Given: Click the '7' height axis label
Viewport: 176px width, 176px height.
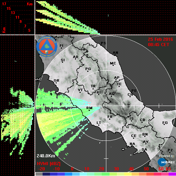Looking at the screenshot, I should click(x=25, y=26).
